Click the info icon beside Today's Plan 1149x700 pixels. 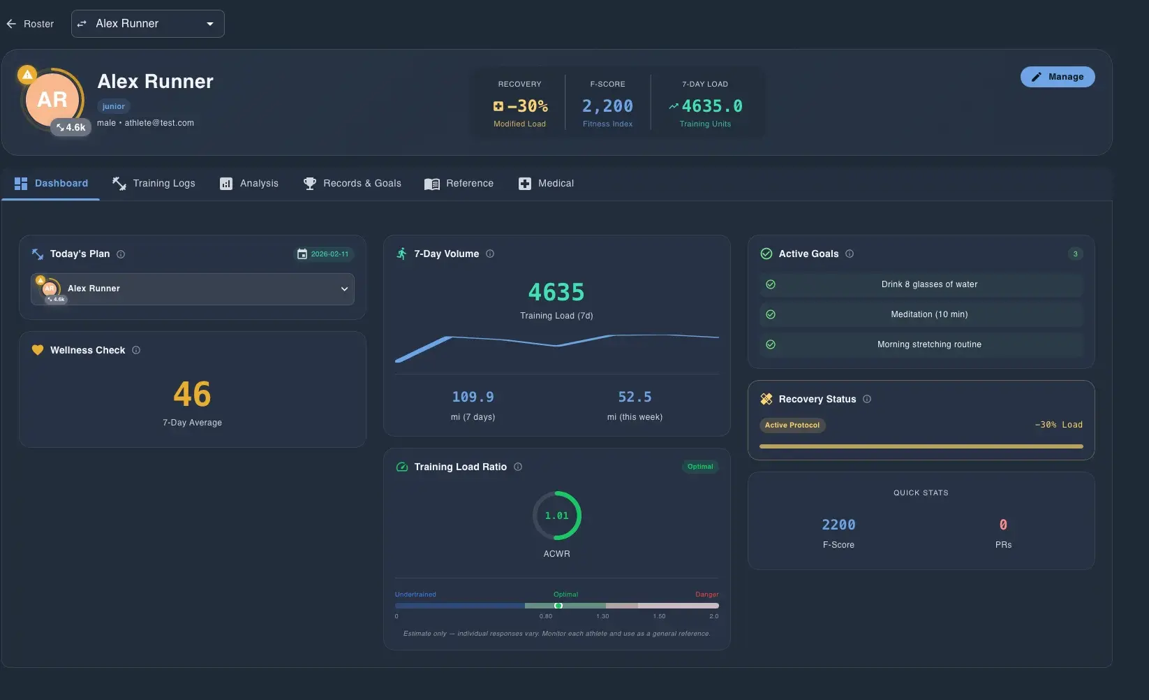click(x=121, y=254)
